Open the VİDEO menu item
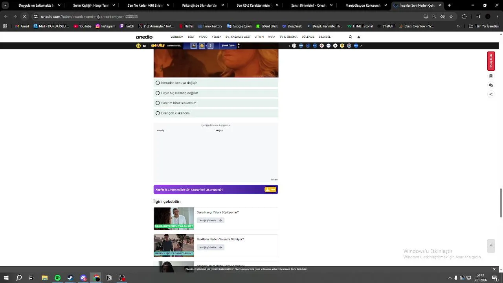The height and width of the screenshot is (283, 503). [x=203, y=37]
